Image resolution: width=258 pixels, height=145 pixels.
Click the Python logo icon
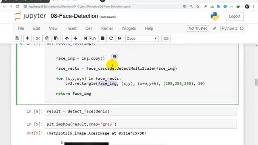[215, 16]
